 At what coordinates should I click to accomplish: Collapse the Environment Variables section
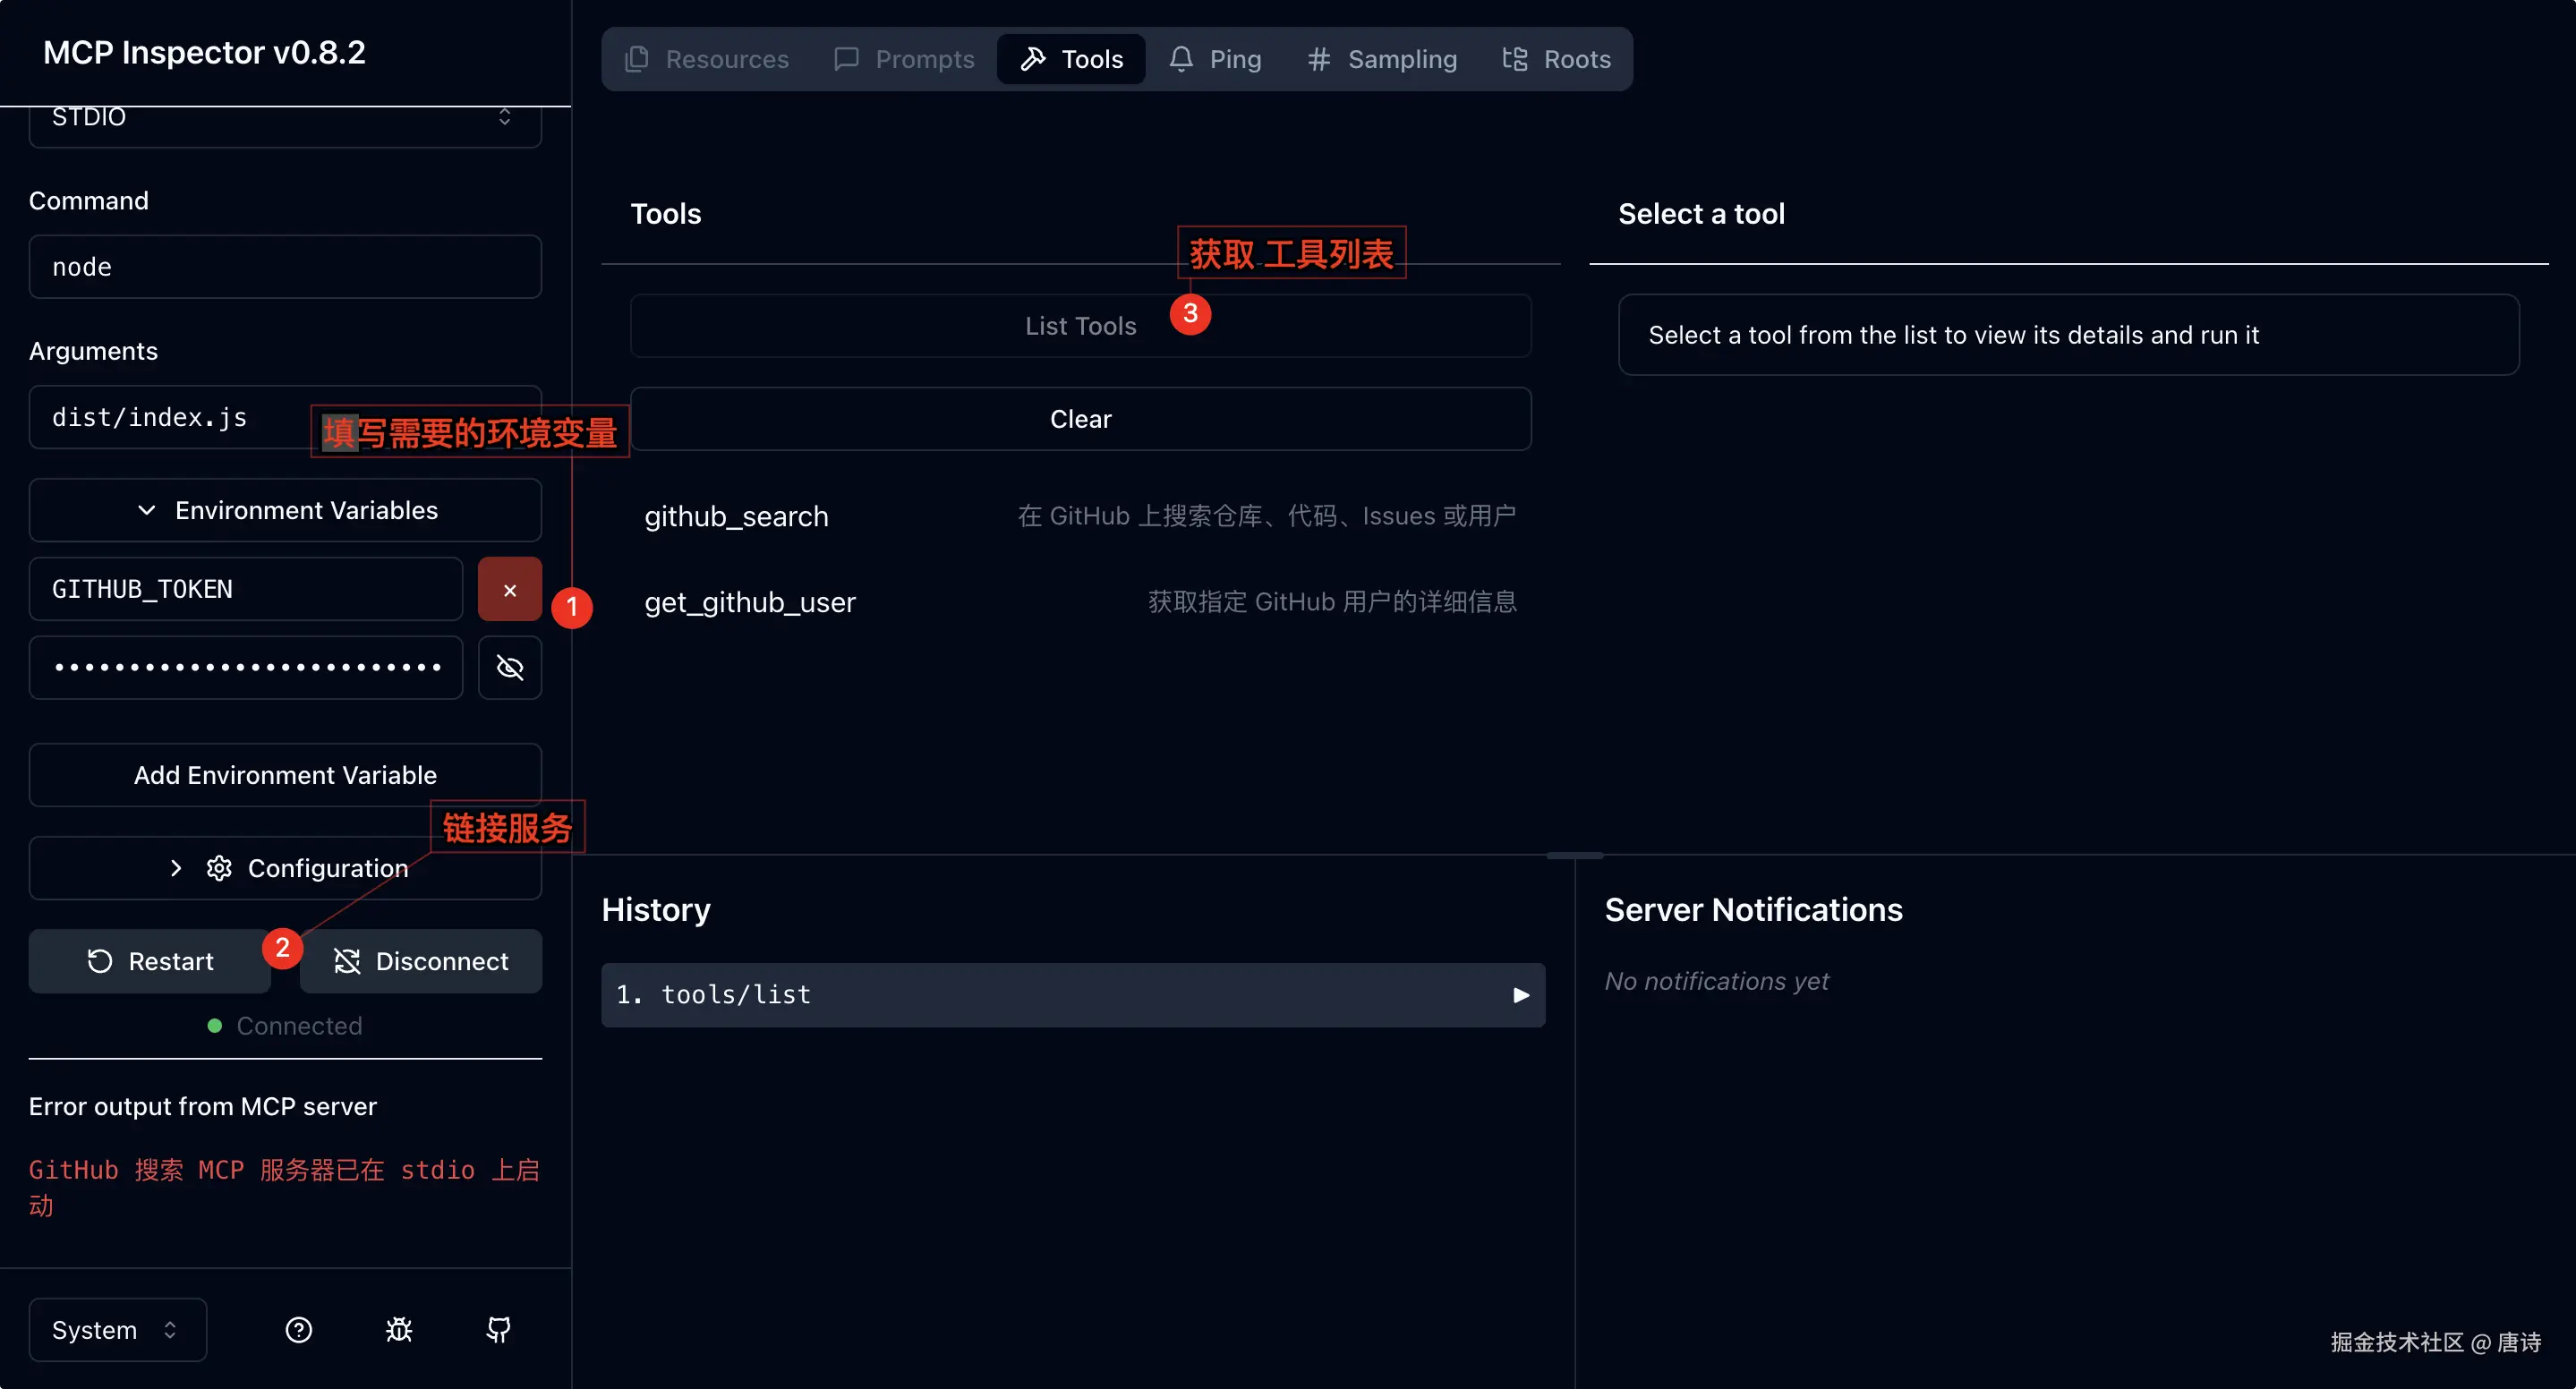(x=285, y=510)
